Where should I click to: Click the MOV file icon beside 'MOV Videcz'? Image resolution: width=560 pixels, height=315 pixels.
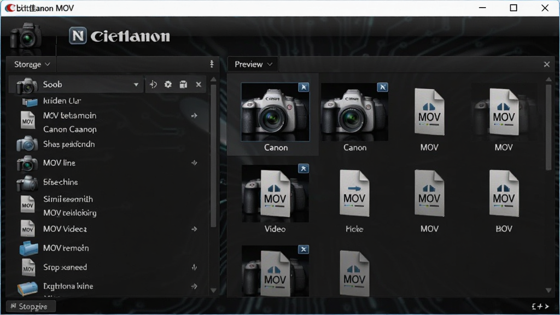(x=27, y=229)
